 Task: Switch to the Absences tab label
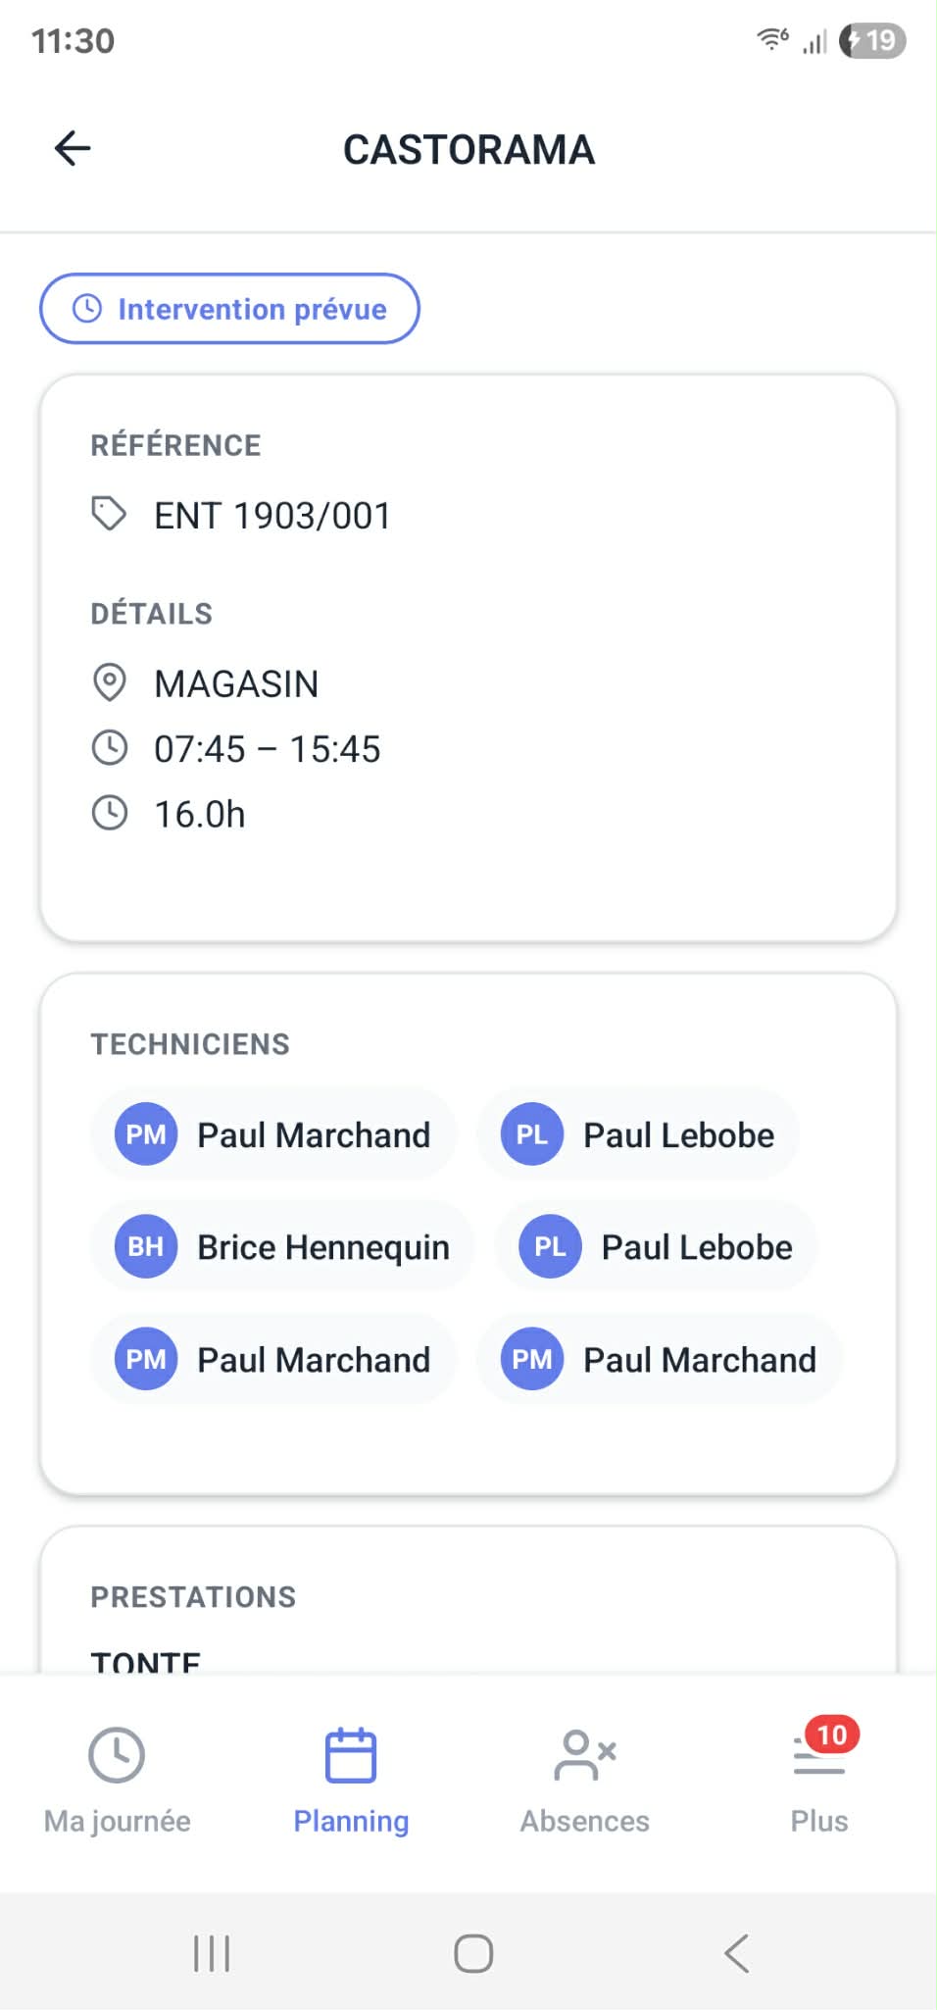(x=585, y=1821)
